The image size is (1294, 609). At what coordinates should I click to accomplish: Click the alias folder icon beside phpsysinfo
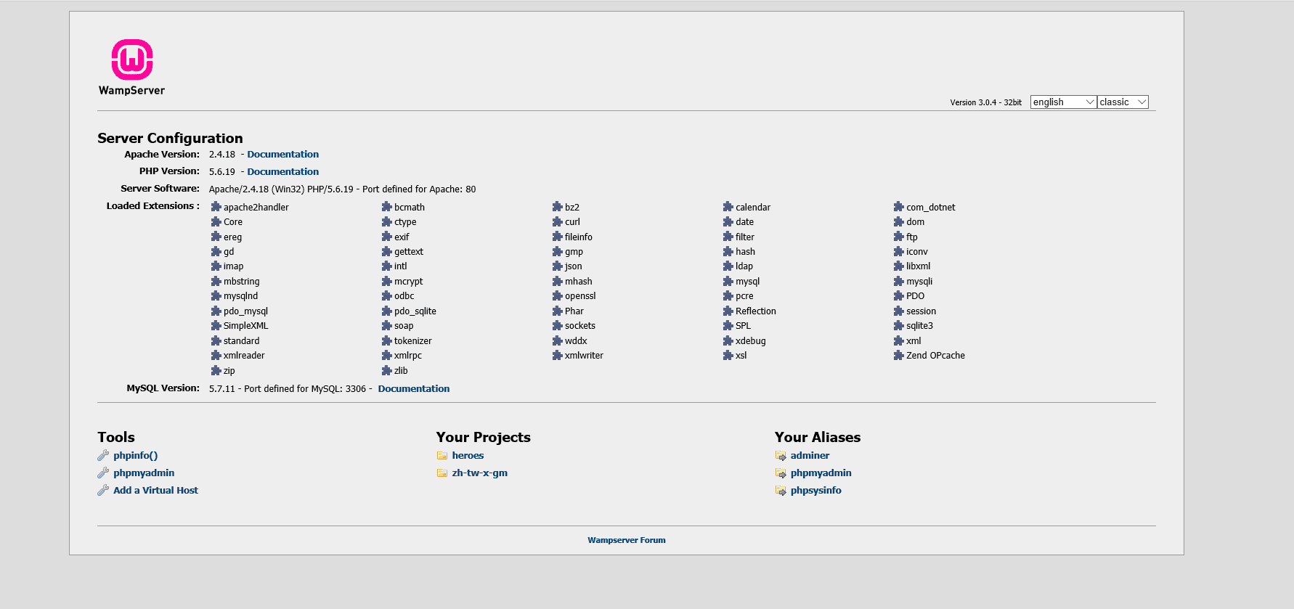tap(781, 491)
